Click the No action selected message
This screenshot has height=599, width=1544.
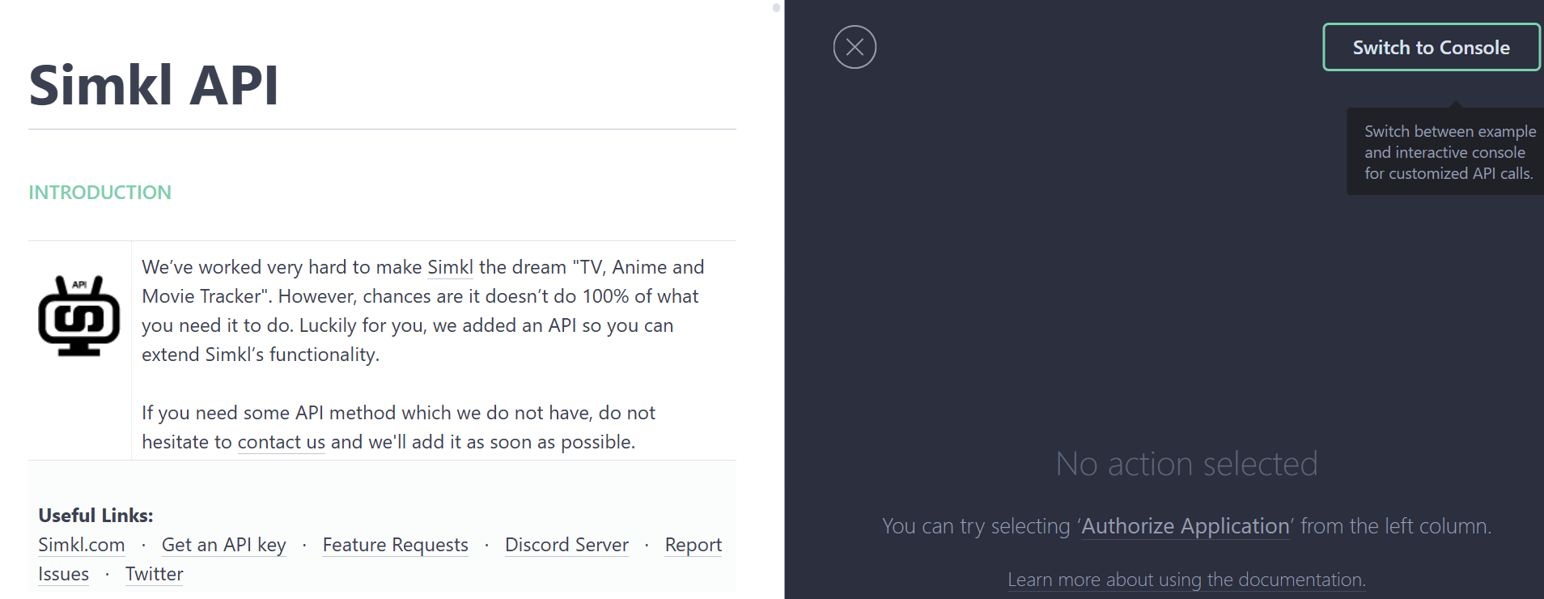(x=1186, y=464)
